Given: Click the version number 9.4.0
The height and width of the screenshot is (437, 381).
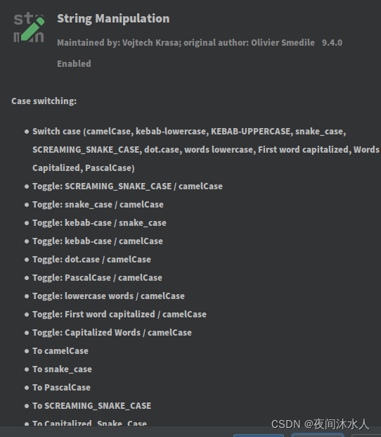Looking at the screenshot, I should point(332,43).
